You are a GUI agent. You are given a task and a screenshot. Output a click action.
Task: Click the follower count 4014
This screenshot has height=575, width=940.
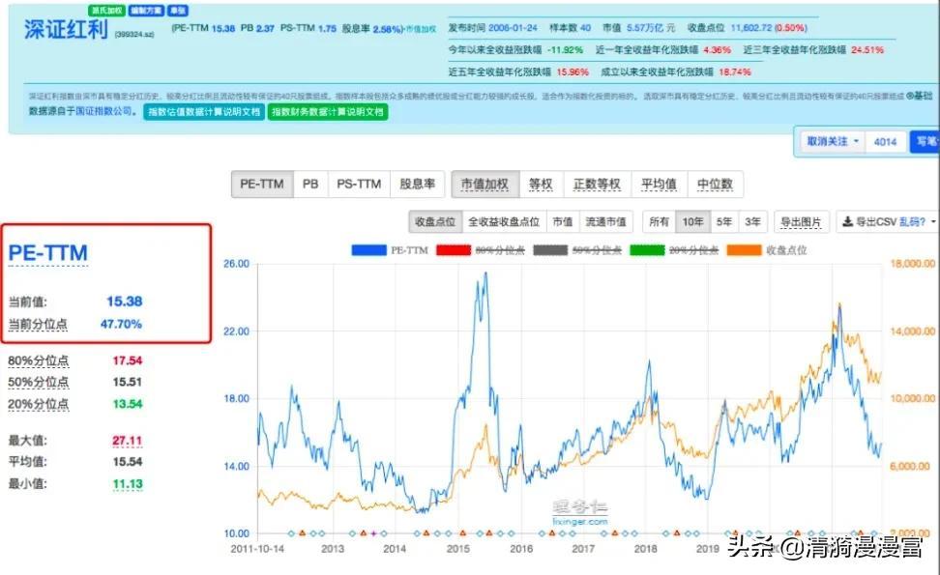coord(885,142)
